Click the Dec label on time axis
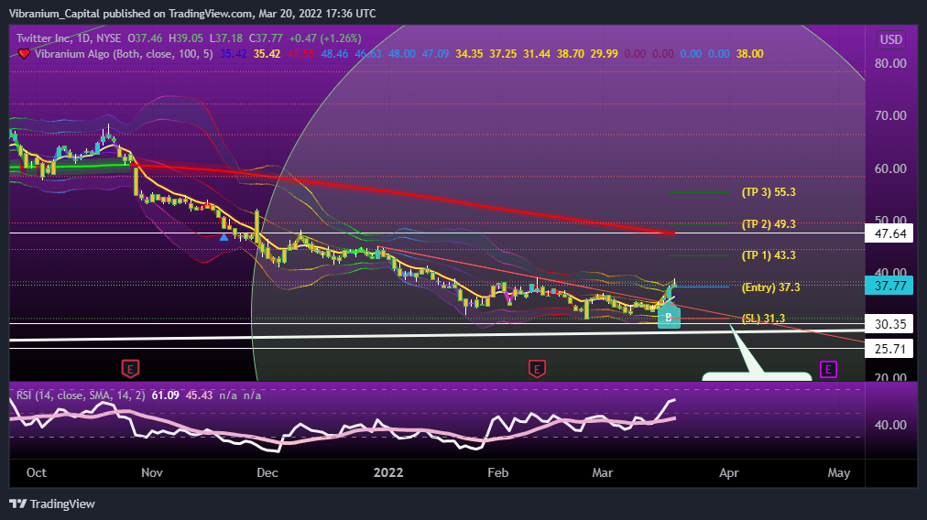This screenshot has width=927, height=520. pos(267,472)
